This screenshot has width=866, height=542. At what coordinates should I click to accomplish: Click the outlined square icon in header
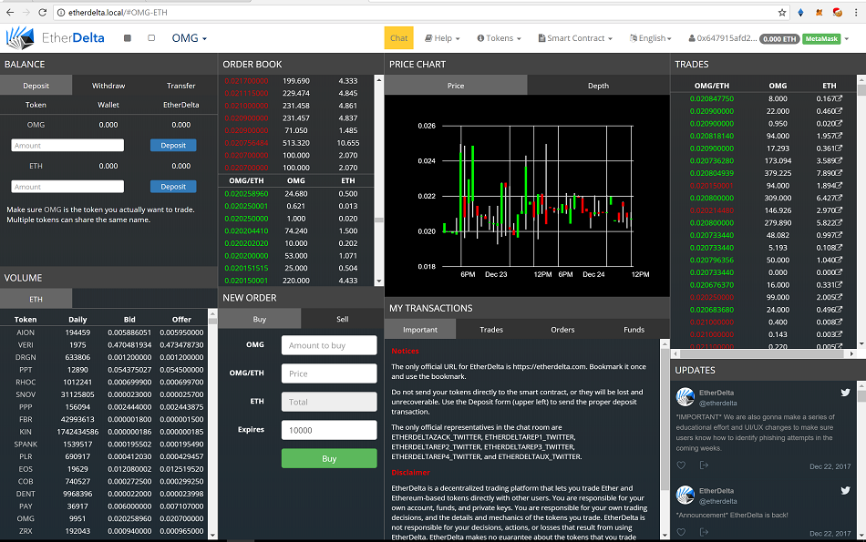pos(151,38)
